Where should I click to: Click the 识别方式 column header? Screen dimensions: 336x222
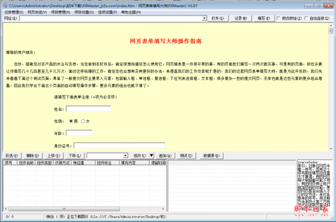click(x=62, y=163)
